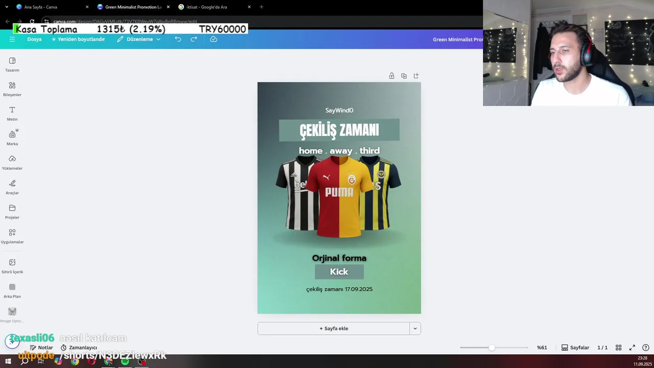
Task: Redo the last action
Action: (x=194, y=39)
